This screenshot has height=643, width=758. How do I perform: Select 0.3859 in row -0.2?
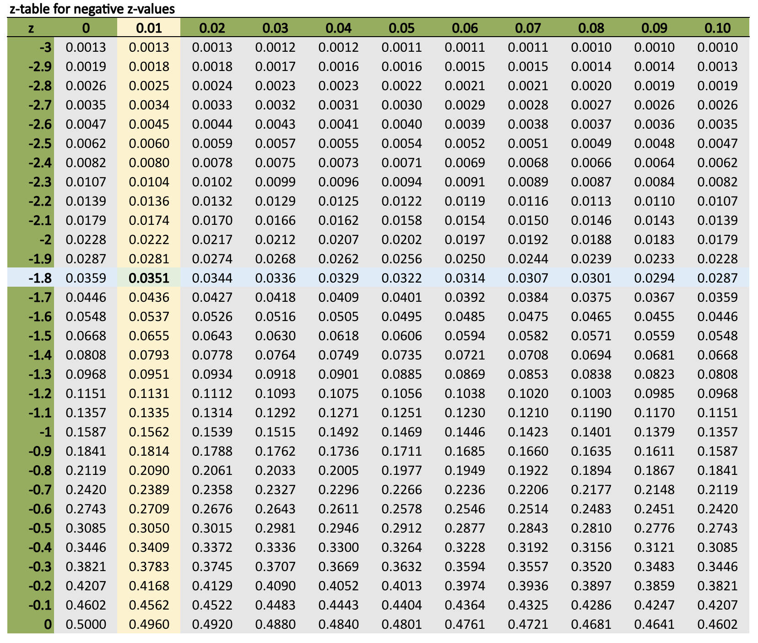(654, 586)
